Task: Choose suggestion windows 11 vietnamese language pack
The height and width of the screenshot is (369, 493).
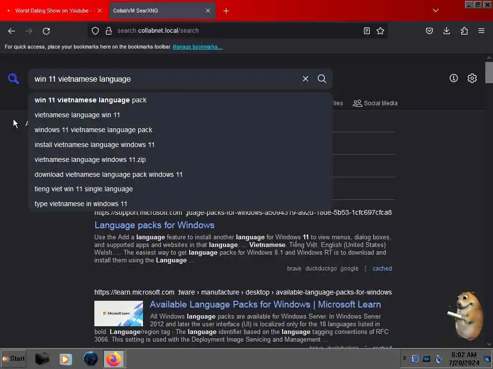Action: [181, 130]
